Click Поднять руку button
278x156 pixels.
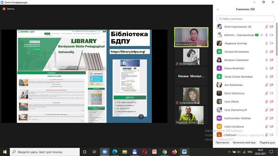[267, 142]
